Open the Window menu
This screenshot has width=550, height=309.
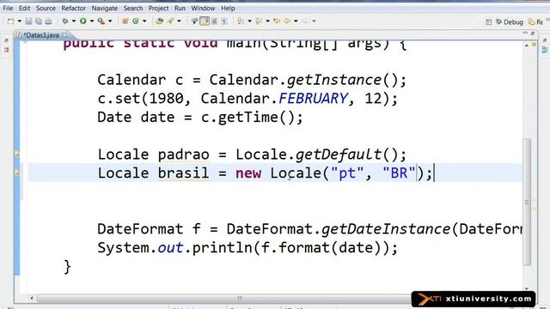[203, 8]
